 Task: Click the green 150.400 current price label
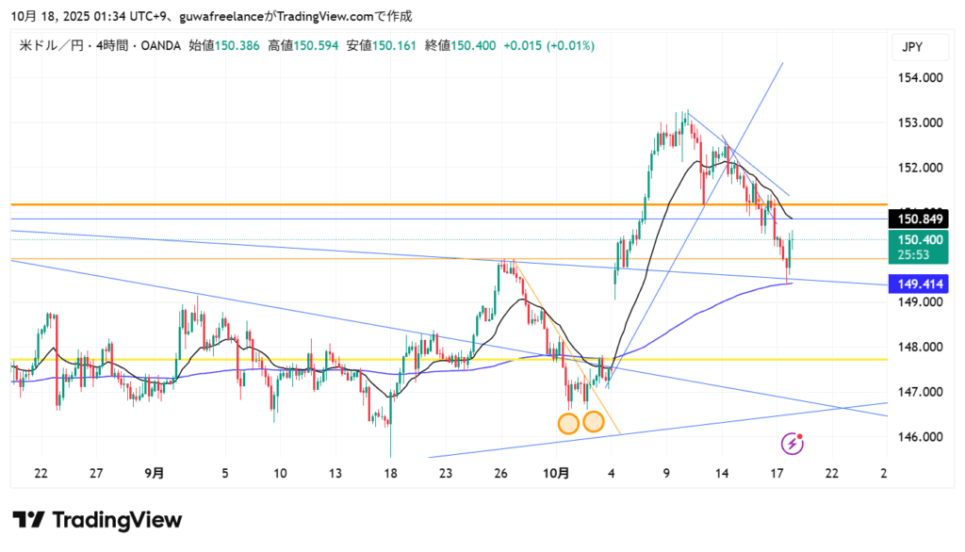918,240
